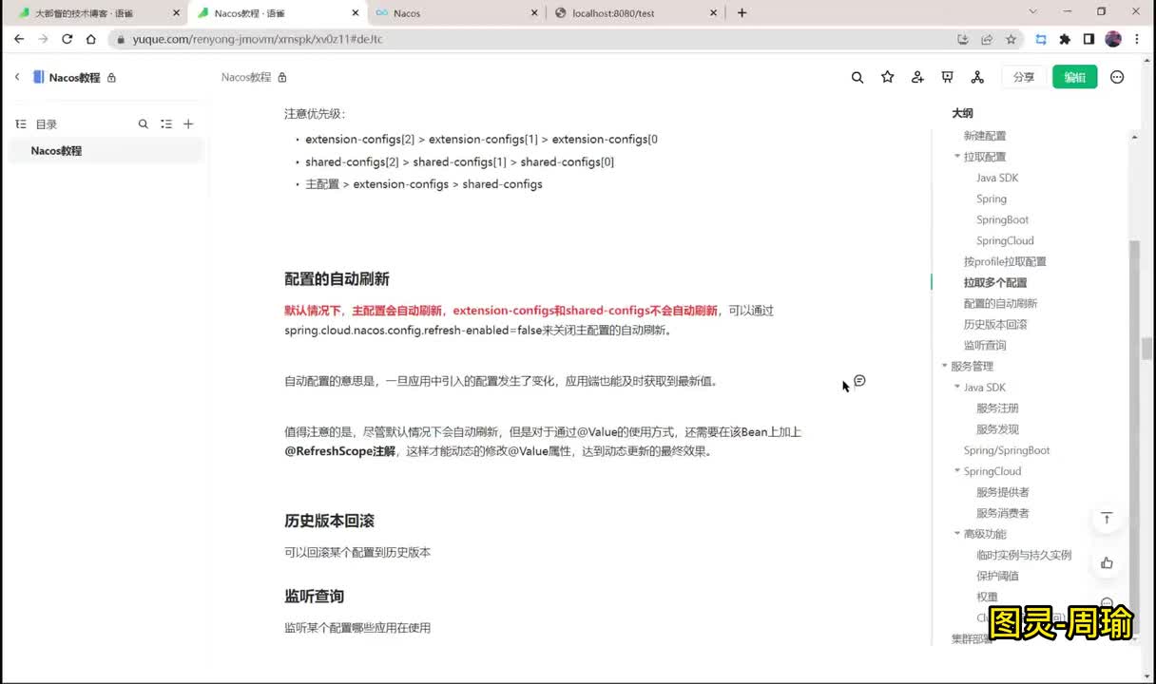
Task: Open search in Yuque document header
Action: coord(857,77)
